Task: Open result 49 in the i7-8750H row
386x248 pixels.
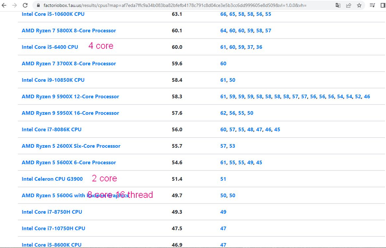Action: coord(223,212)
